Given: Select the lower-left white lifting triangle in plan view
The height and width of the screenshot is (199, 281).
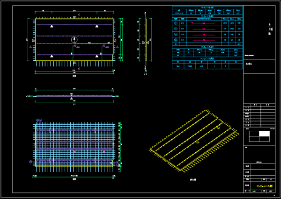Looking at the screenshot, I should (x=52, y=56).
